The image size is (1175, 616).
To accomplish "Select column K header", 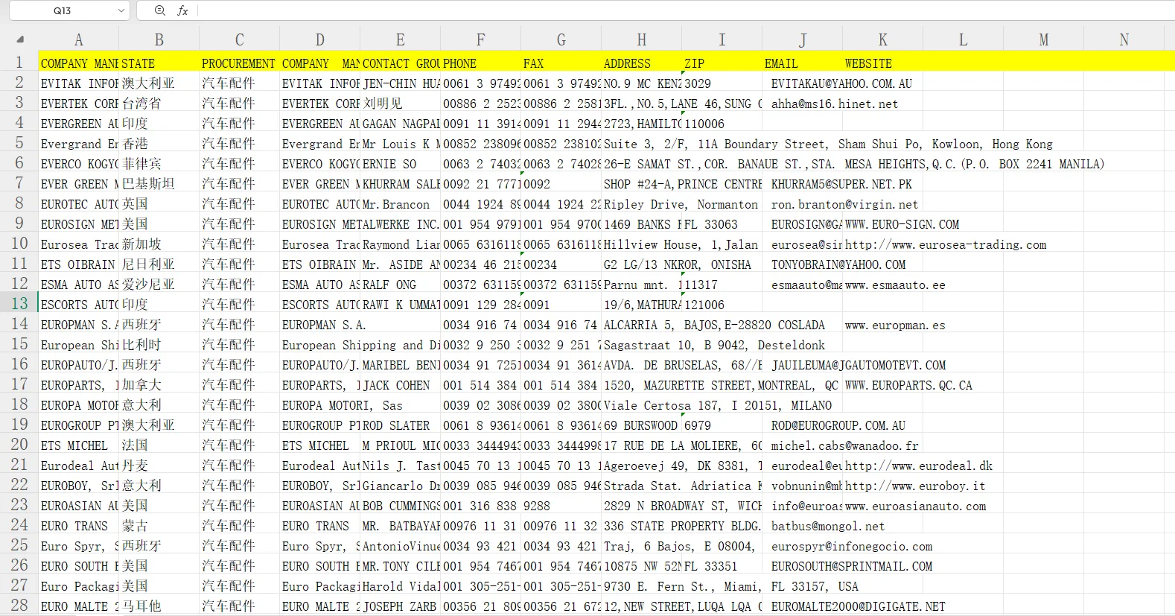I will tap(882, 40).
